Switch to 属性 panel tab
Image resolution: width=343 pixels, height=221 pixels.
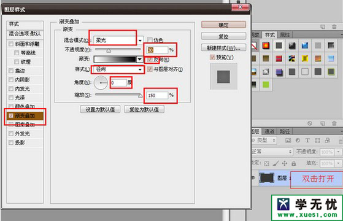(285, 35)
